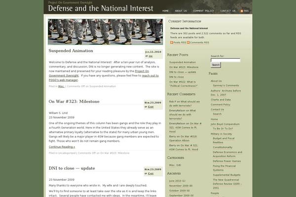Open the Suspended Animation post title
The width and height of the screenshot is (296, 197).
pyautogui.click(x=71, y=51)
